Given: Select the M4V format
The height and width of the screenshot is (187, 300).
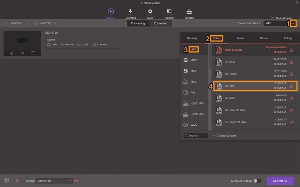Looking at the screenshot, I should [x=194, y=82].
